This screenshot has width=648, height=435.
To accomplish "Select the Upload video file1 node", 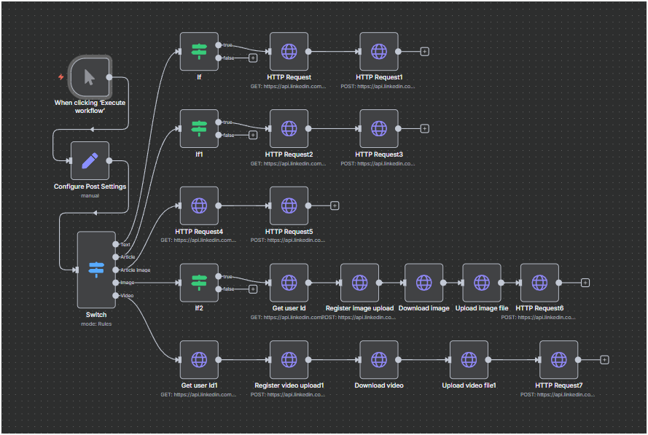I will pyautogui.click(x=469, y=359).
